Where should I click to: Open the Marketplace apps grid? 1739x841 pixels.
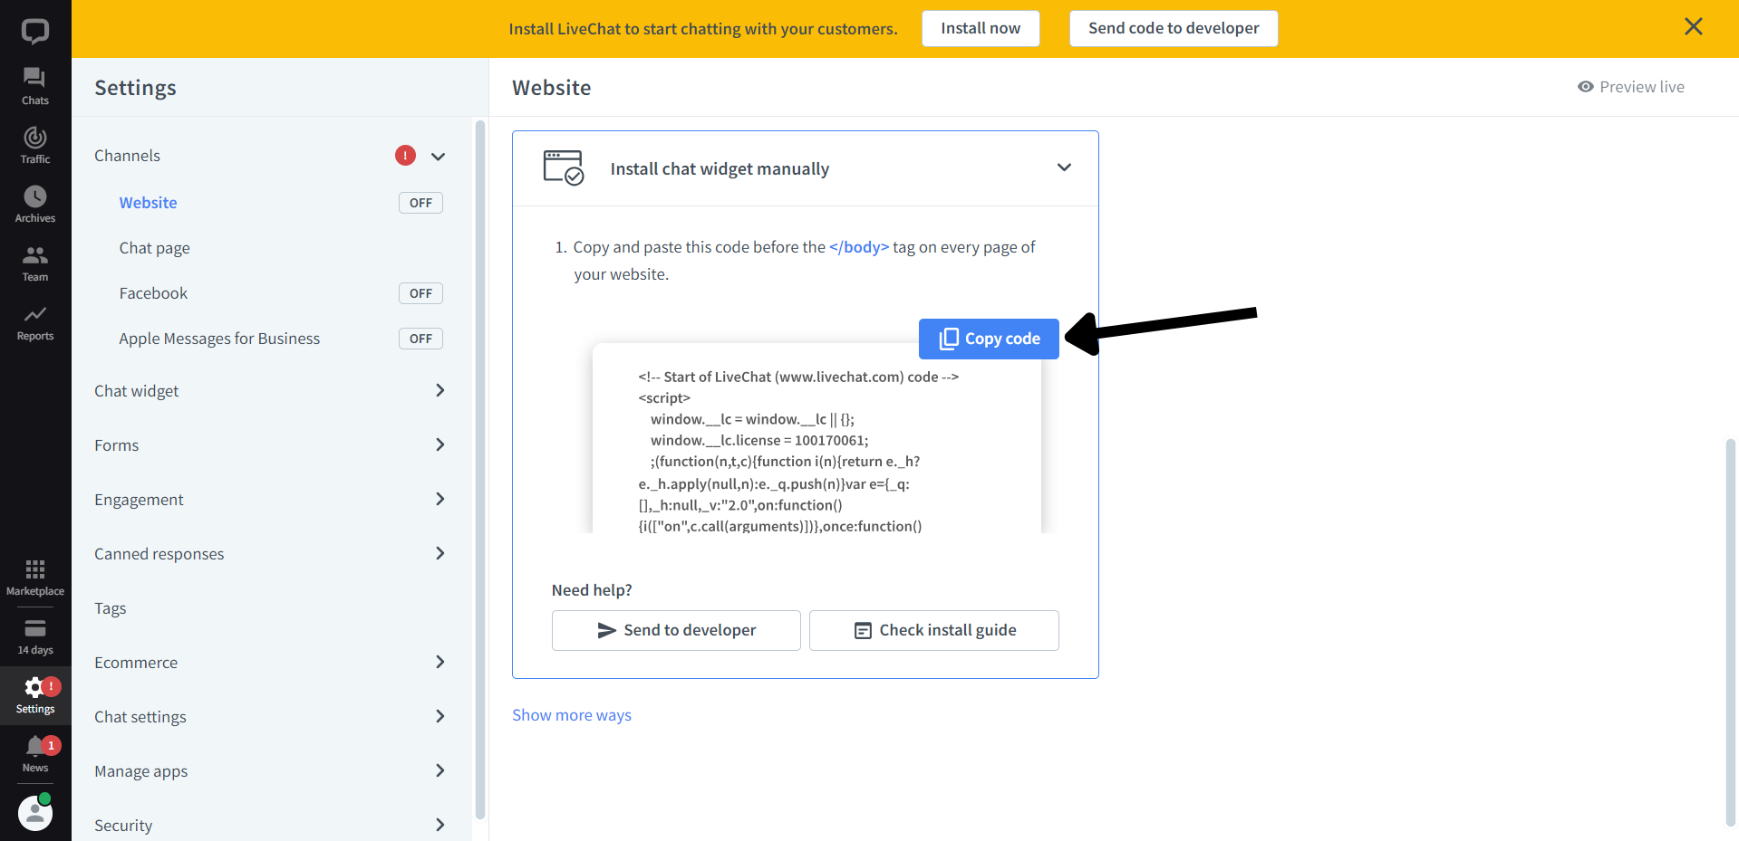[x=35, y=578]
